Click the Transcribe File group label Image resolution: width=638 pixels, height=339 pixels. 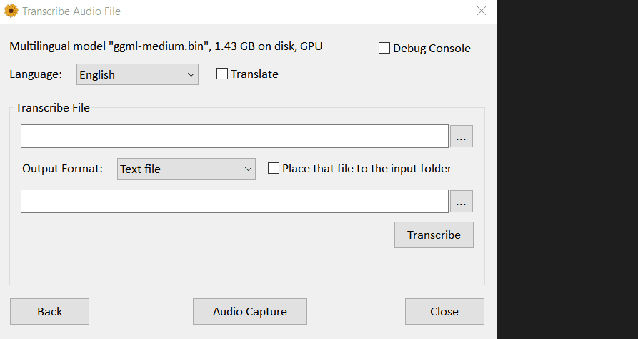[53, 108]
